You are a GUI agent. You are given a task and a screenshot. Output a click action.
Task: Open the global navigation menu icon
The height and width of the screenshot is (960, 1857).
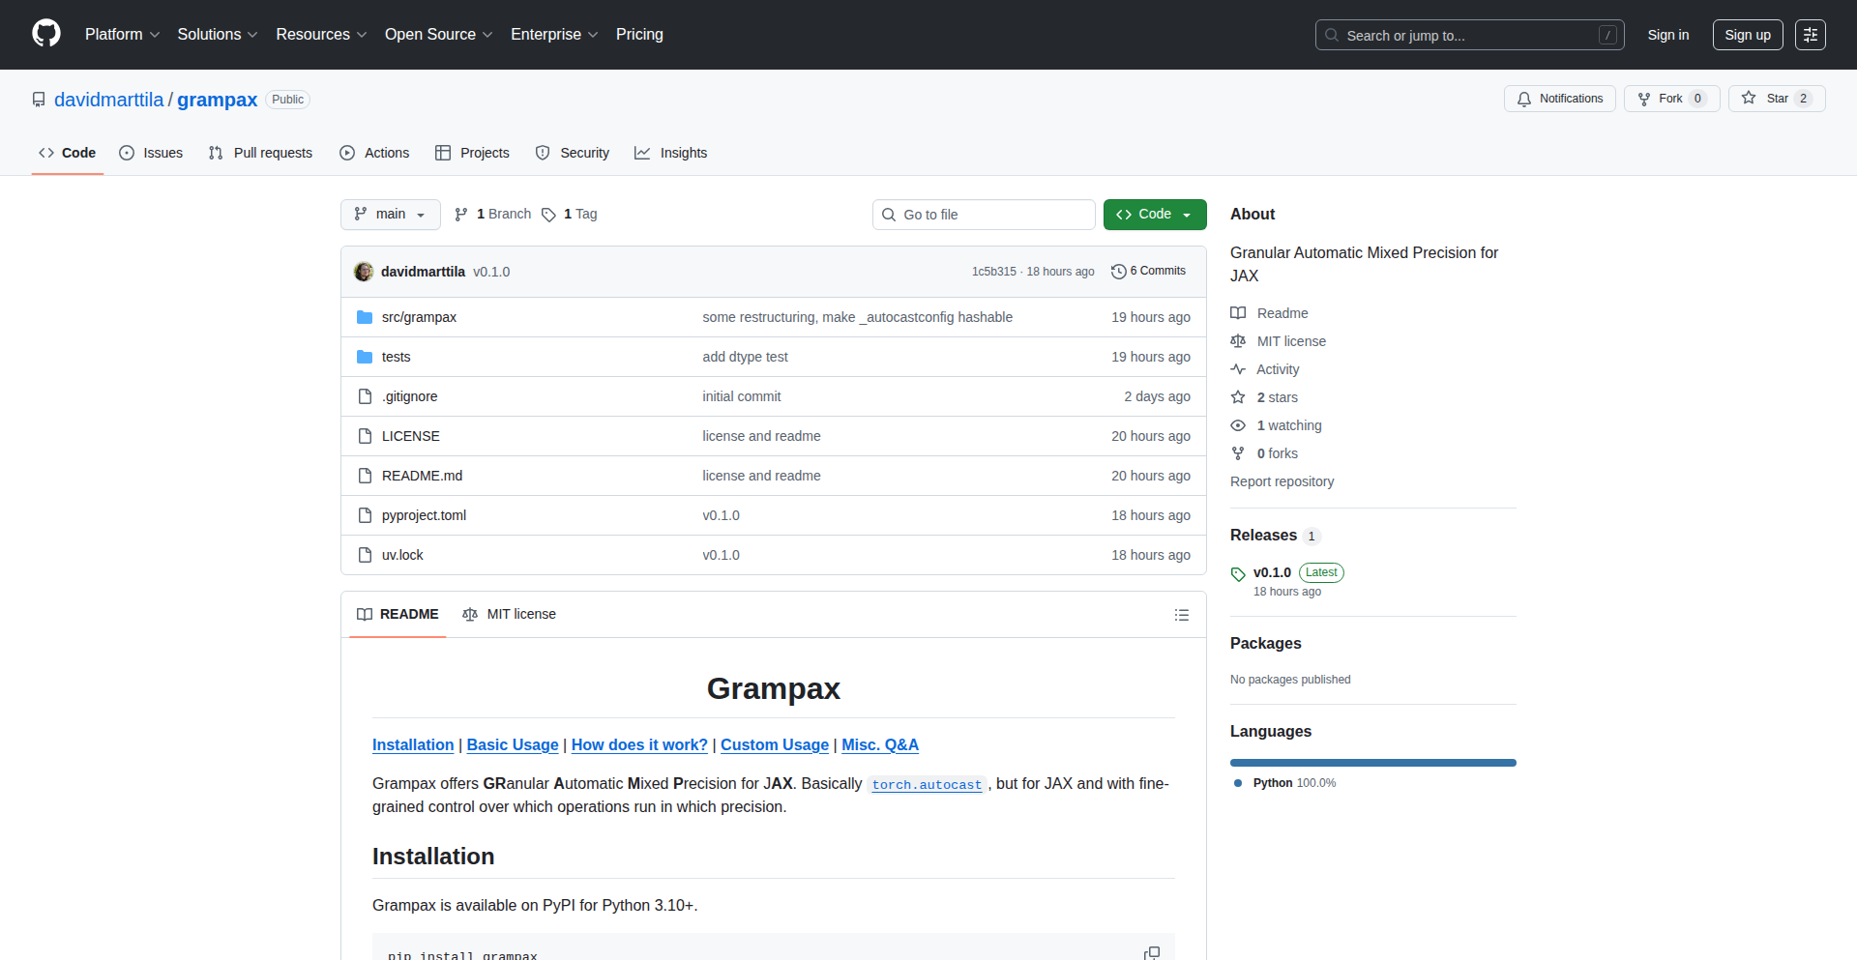(1810, 35)
